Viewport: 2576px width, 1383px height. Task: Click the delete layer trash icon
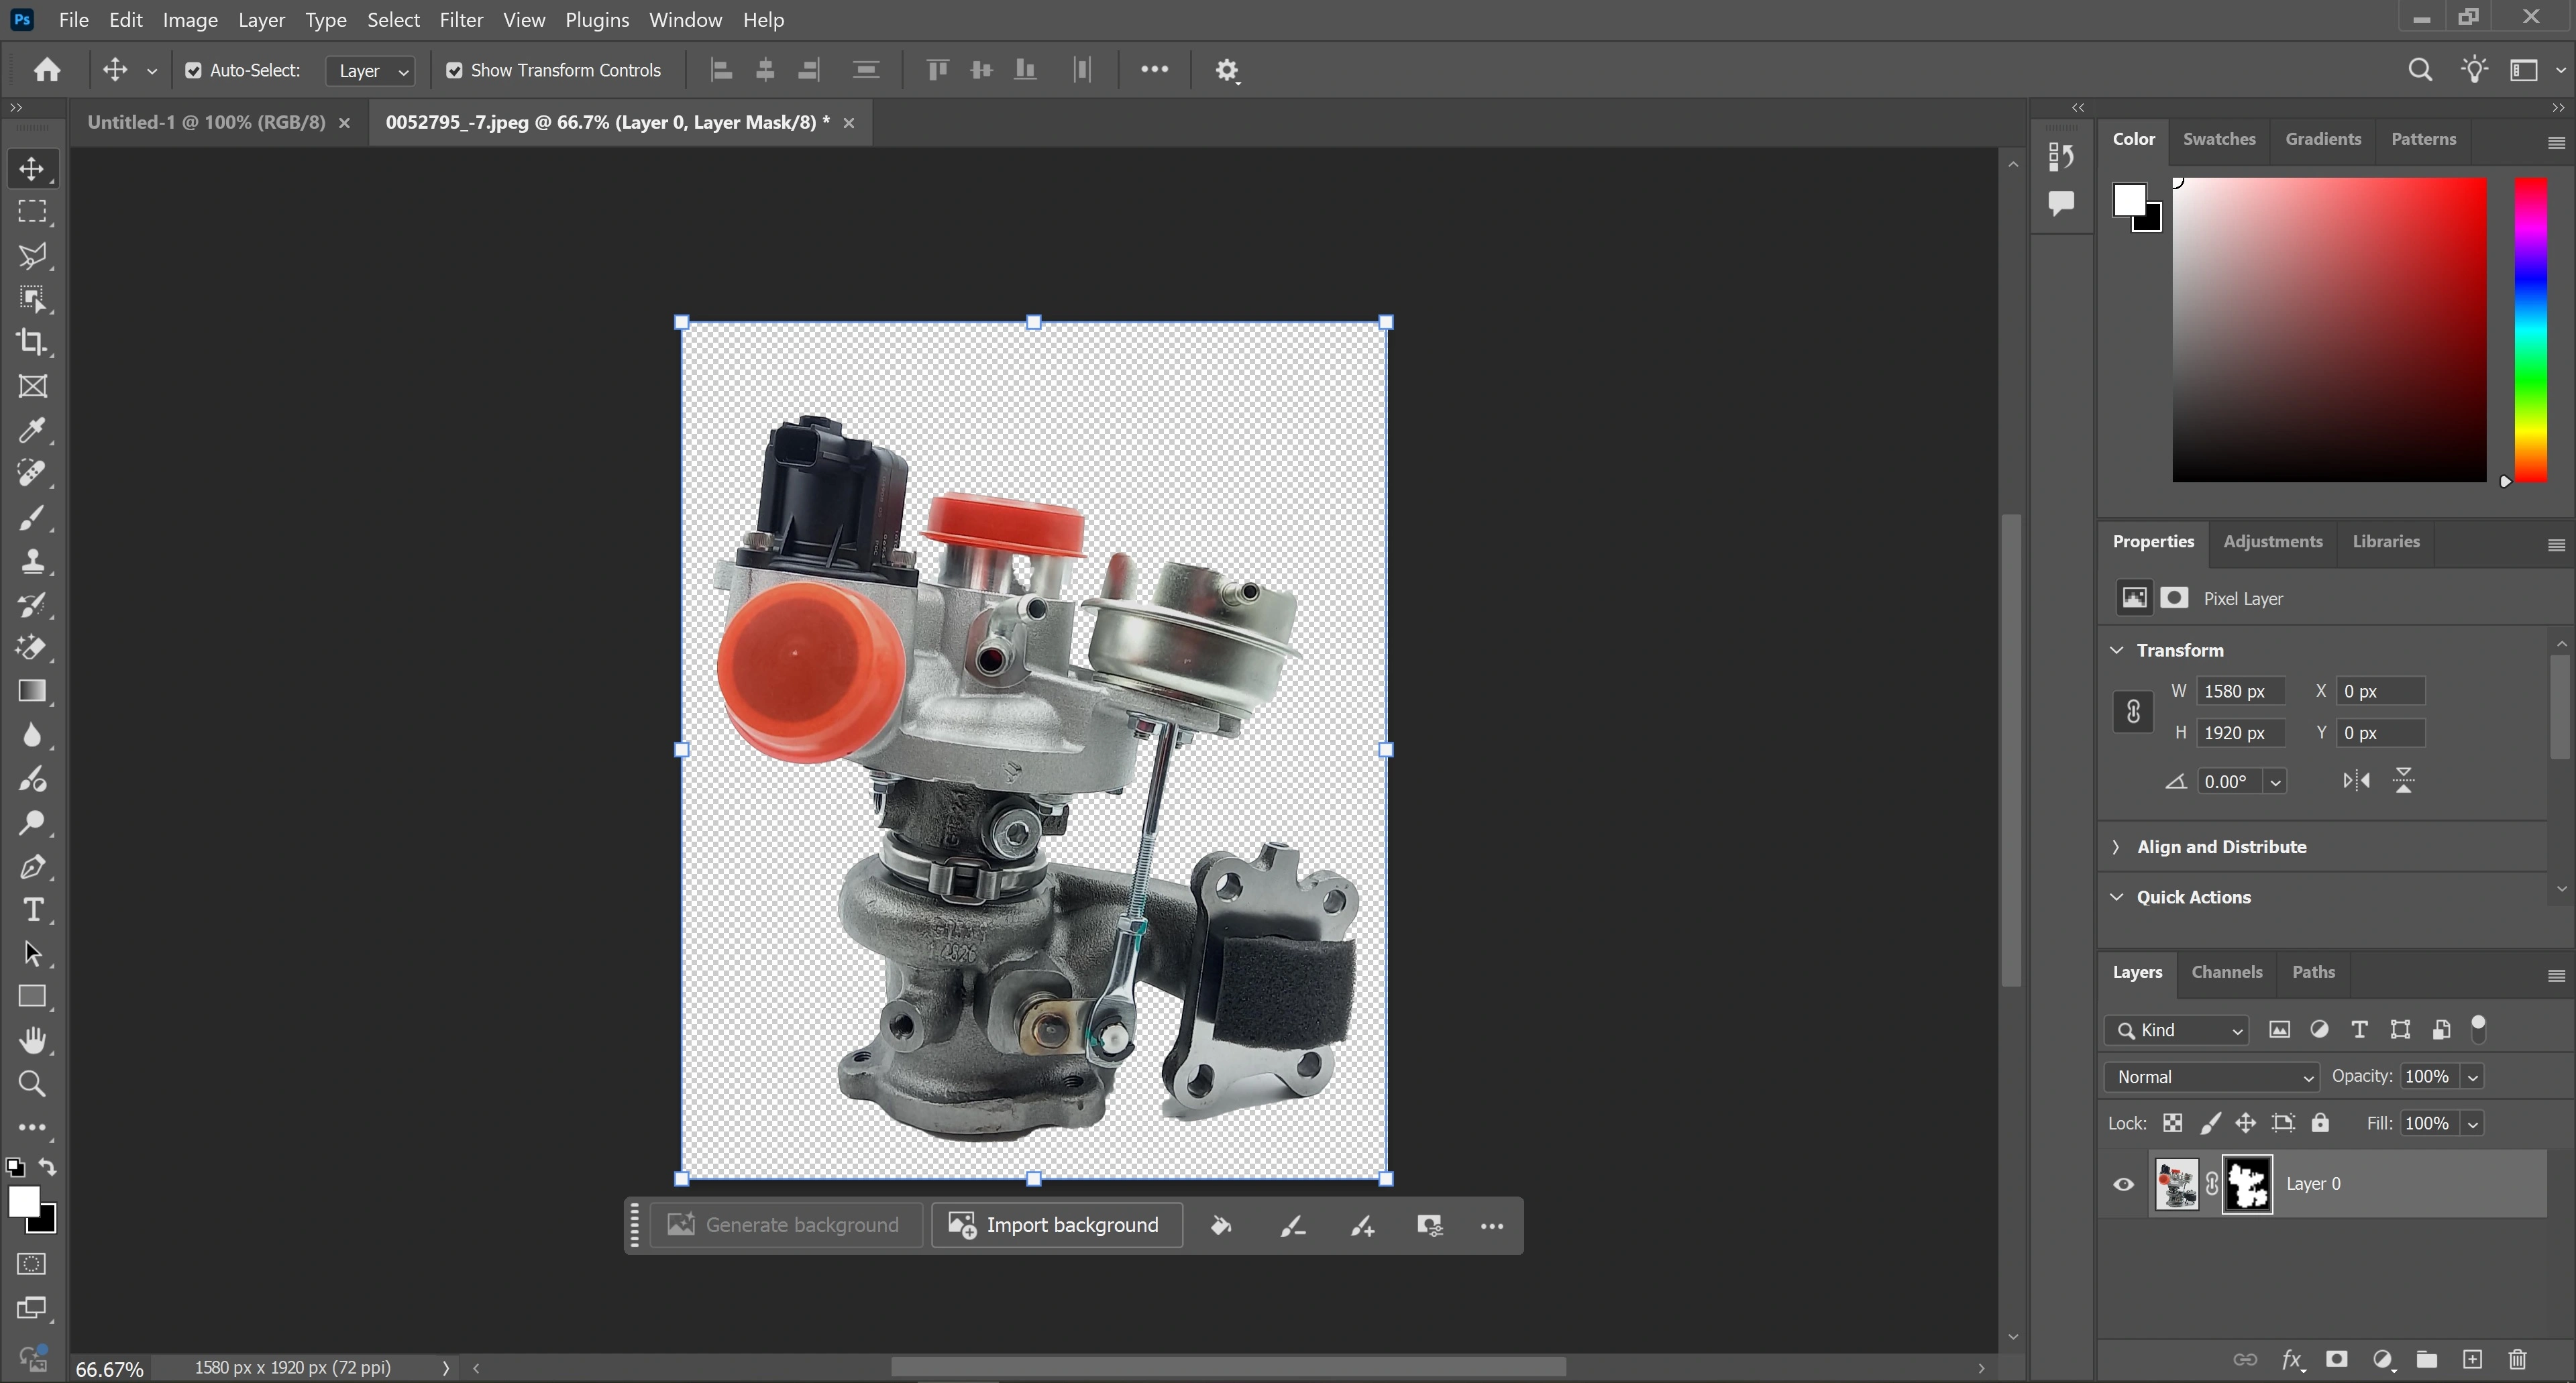[x=2518, y=1360]
